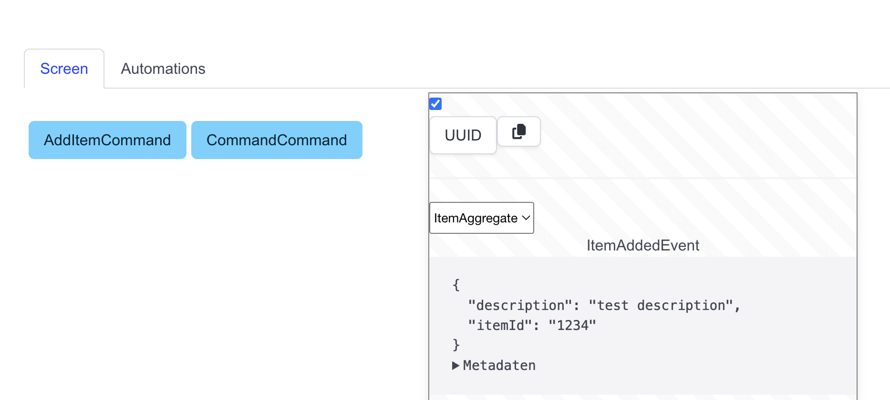Expand the Metadaten disclosure triangle

pos(455,365)
